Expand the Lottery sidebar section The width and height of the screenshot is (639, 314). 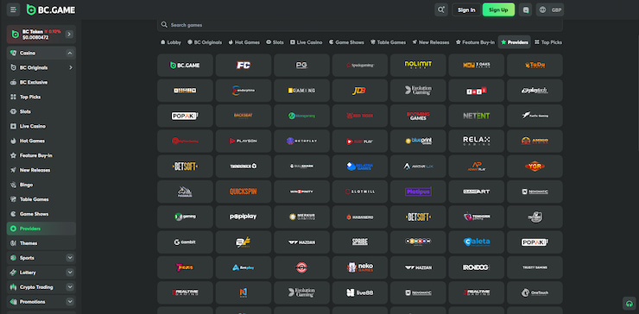click(x=70, y=273)
